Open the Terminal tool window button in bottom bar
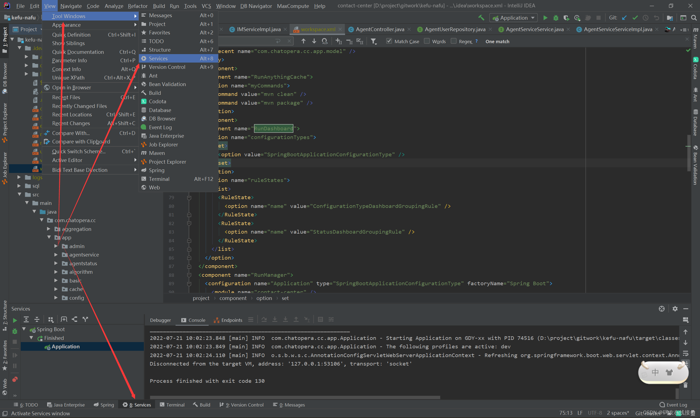Screen dimensions: 700x418 [172, 405]
